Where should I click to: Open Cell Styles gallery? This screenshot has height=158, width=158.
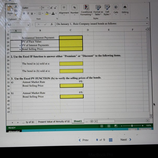point(107,10)
